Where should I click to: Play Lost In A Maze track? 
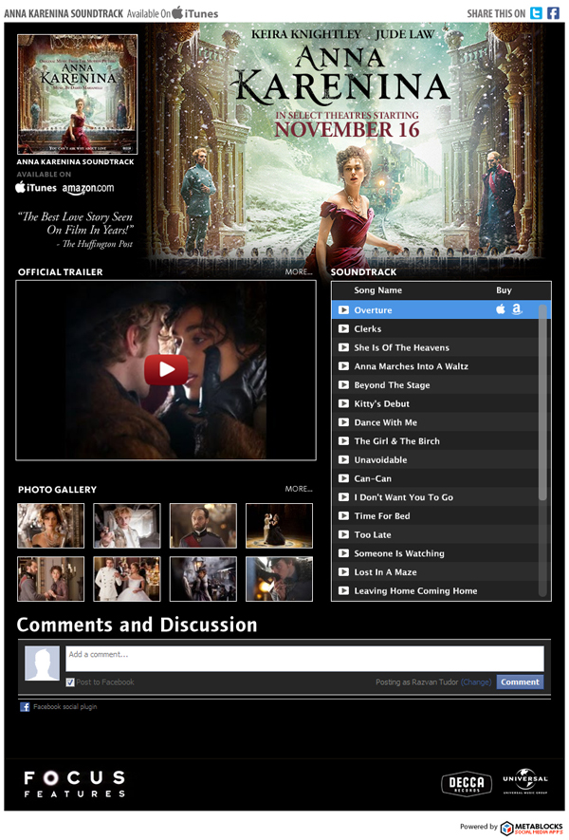point(343,572)
